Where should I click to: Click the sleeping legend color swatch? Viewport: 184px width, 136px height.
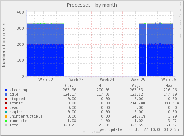pos(6,90)
